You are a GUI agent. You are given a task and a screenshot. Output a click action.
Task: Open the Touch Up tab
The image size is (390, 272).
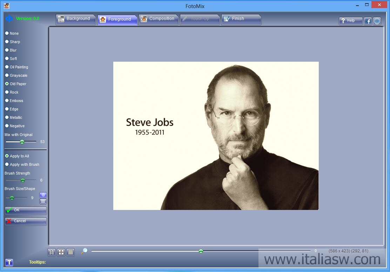coord(200,19)
